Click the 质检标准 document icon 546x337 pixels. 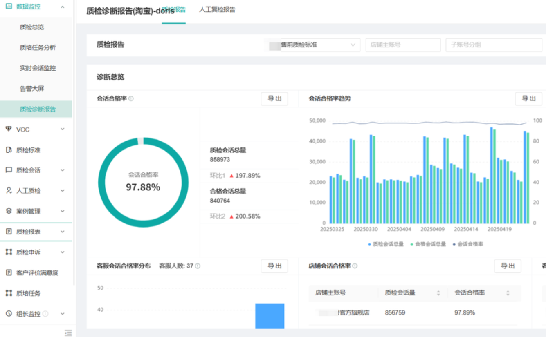(9, 150)
